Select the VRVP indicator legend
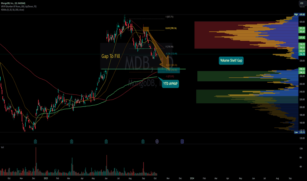Viewport: 307px width, 181px height. click(18, 7)
